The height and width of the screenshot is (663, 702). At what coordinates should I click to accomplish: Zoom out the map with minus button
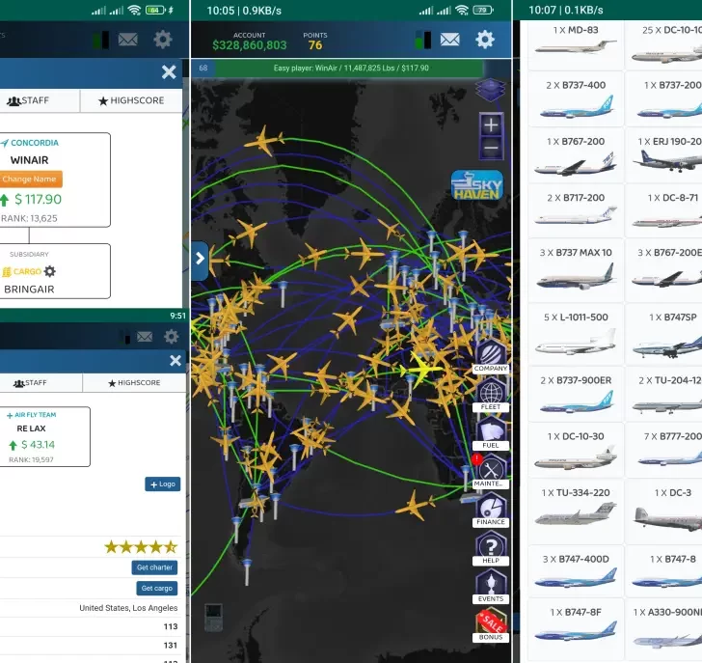[491, 149]
